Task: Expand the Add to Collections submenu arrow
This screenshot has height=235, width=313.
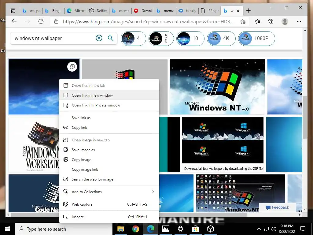Action: coord(153,192)
